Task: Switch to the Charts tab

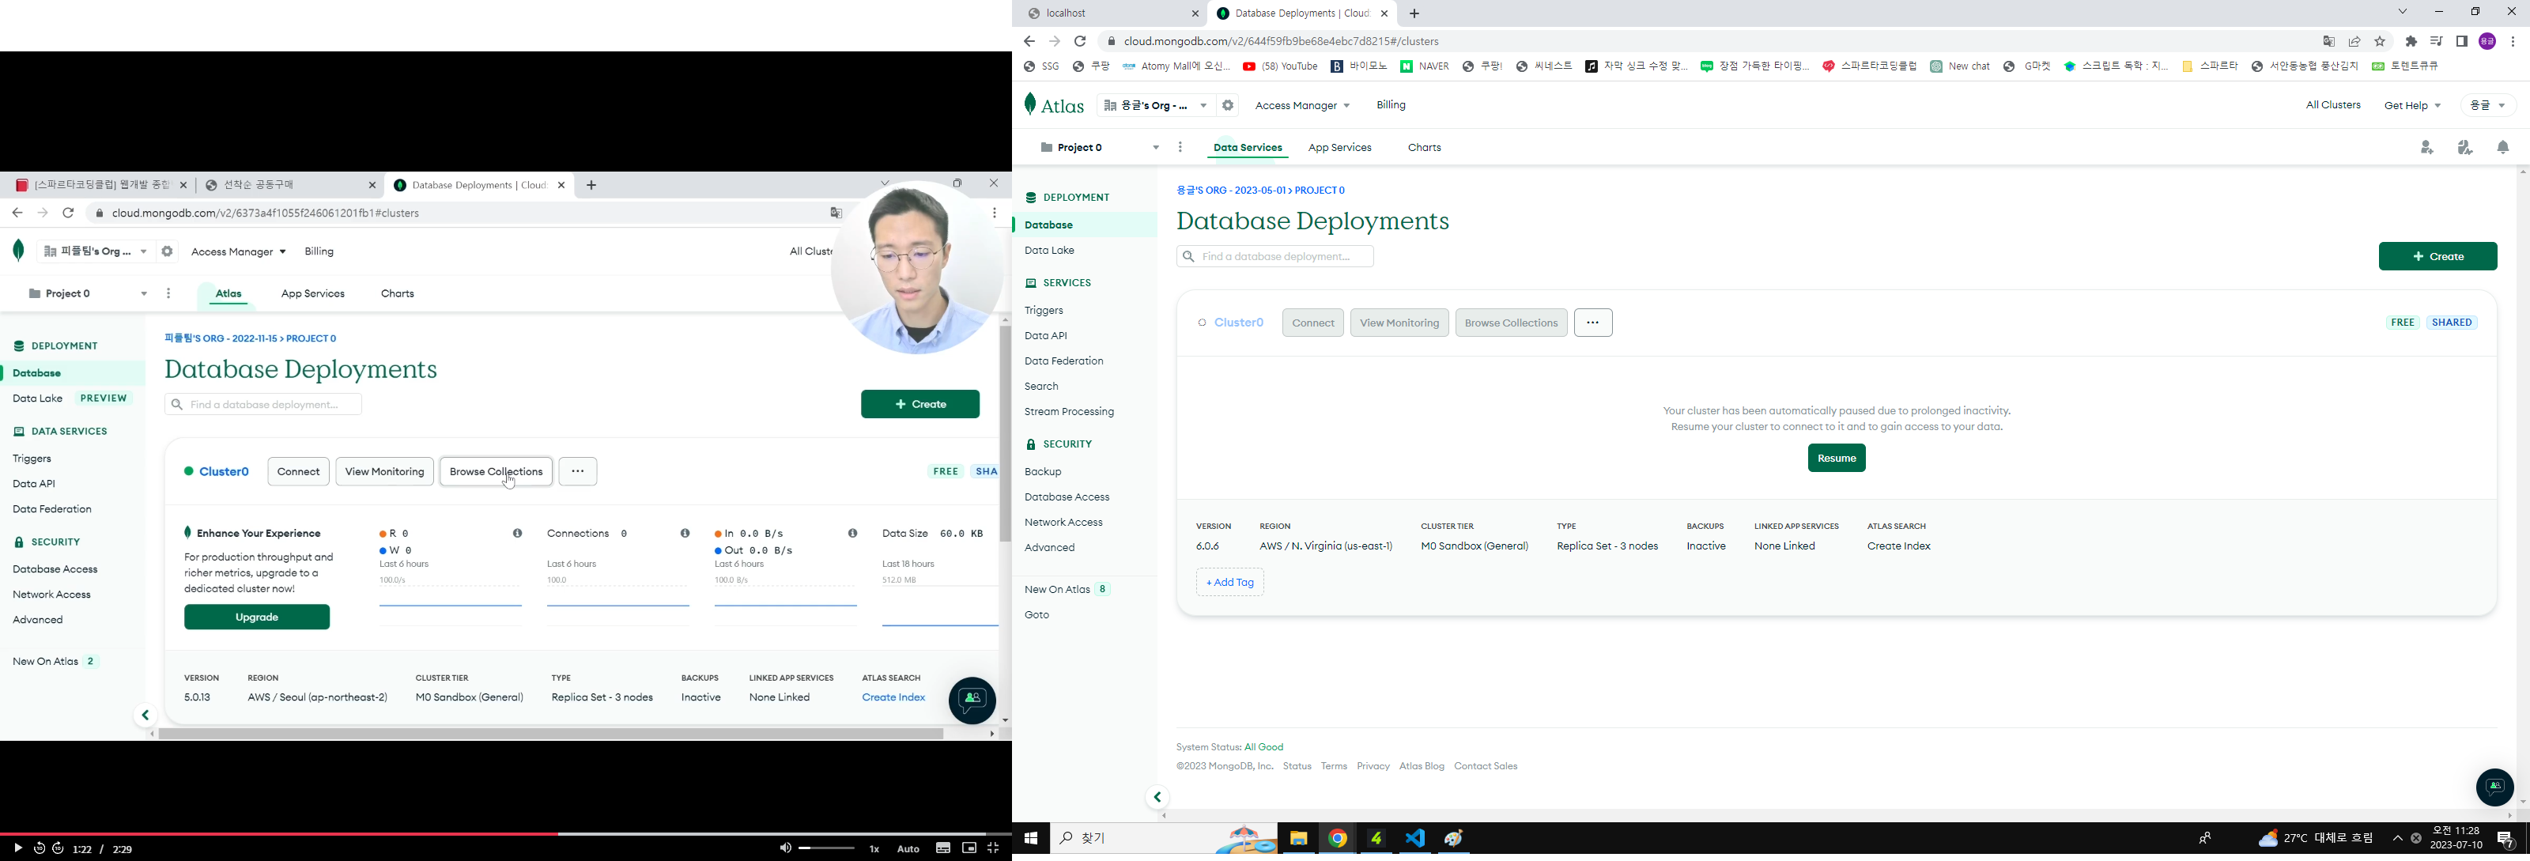Action: click(x=1424, y=149)
